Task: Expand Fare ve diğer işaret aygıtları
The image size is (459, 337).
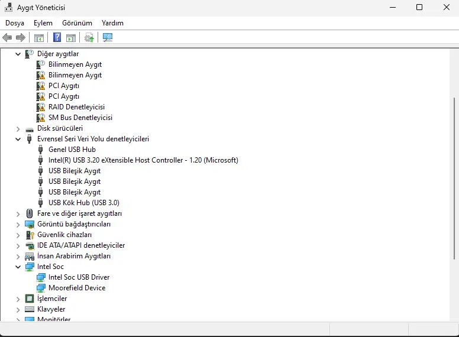Action: coord(18,214)
